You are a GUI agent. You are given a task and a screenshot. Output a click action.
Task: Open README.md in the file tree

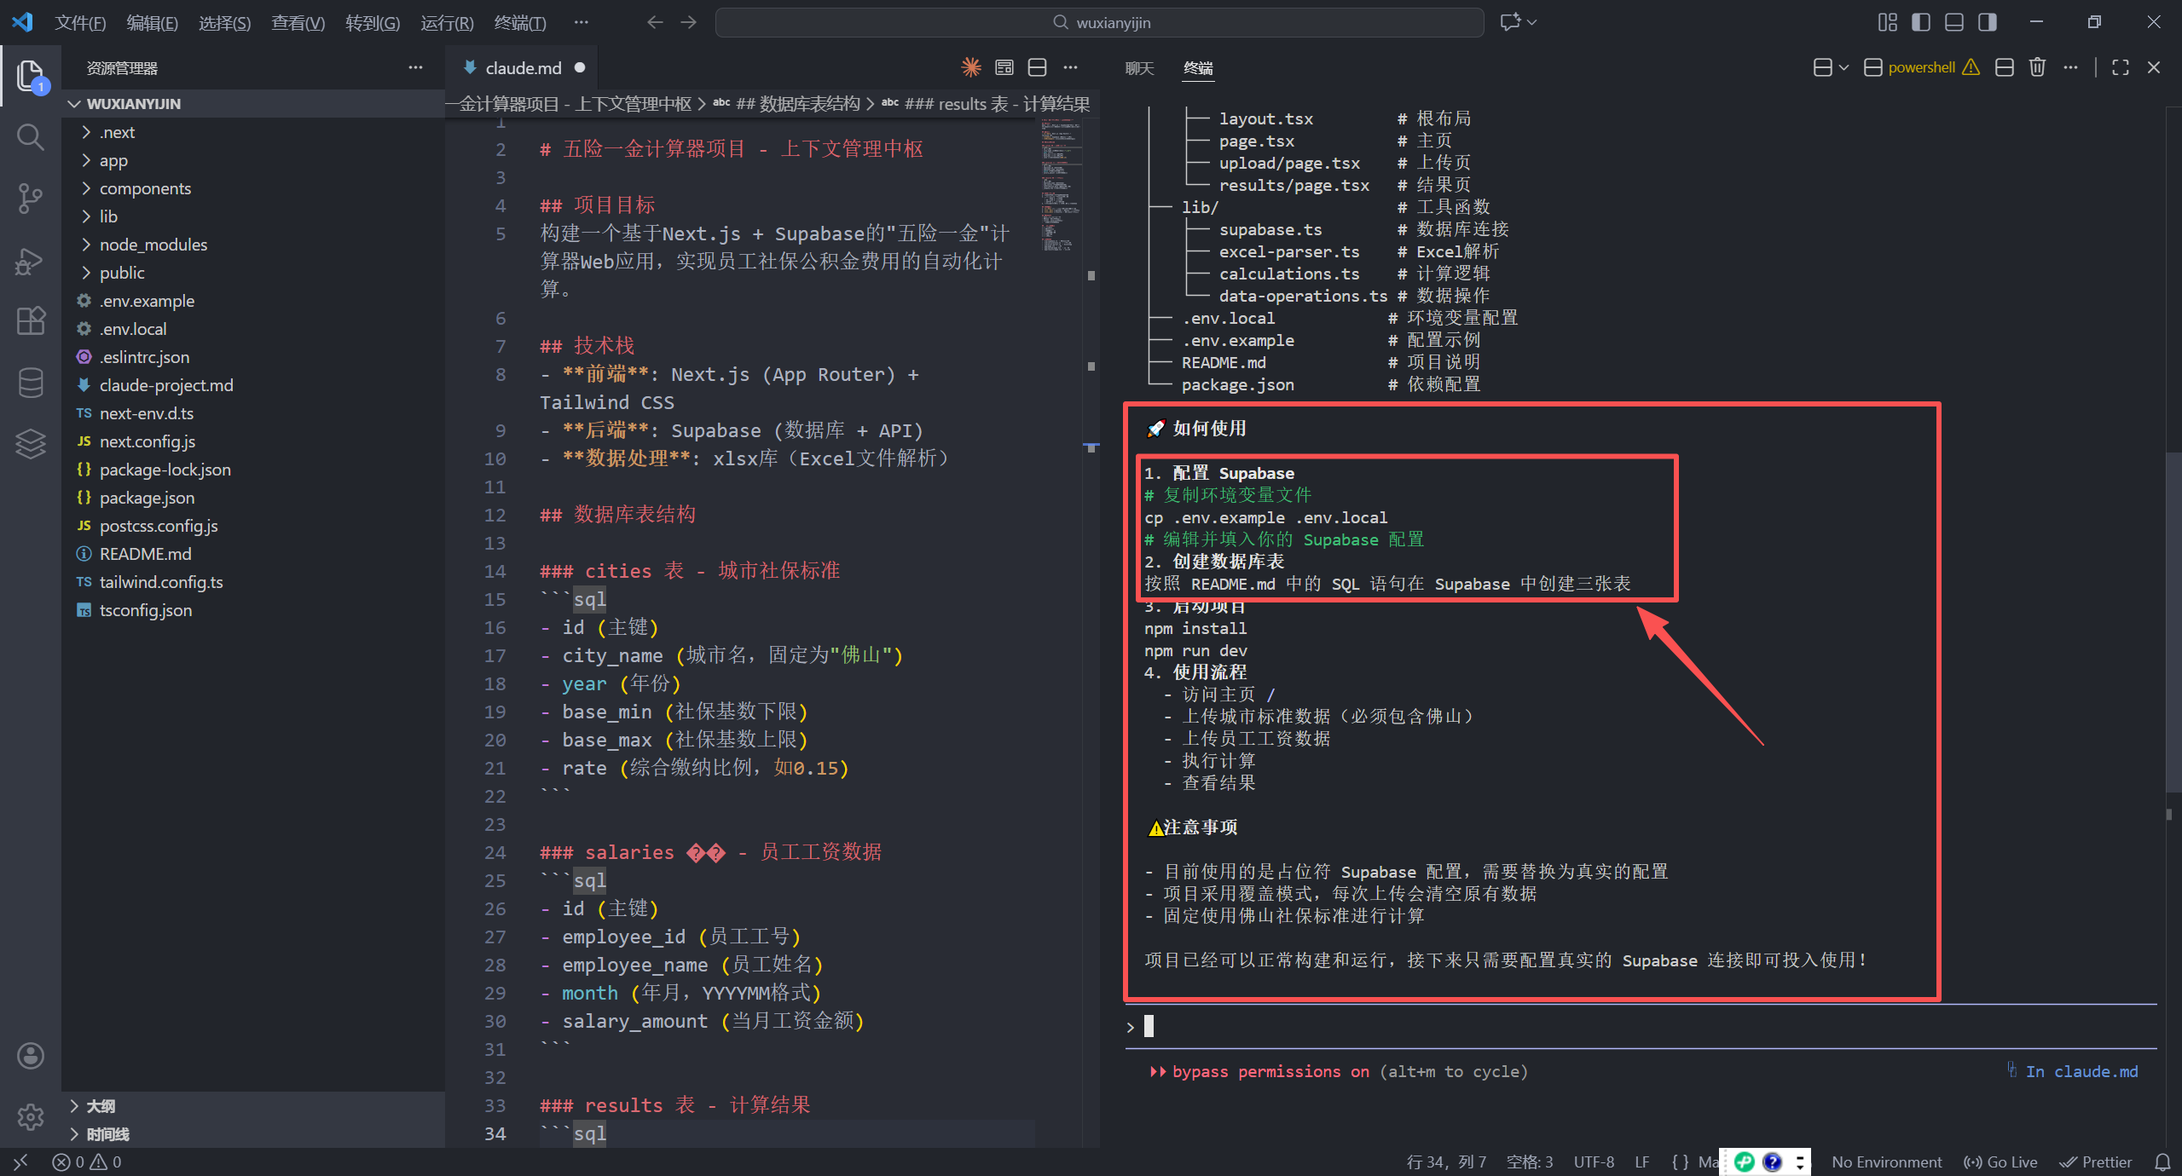[x=254, y=554]
